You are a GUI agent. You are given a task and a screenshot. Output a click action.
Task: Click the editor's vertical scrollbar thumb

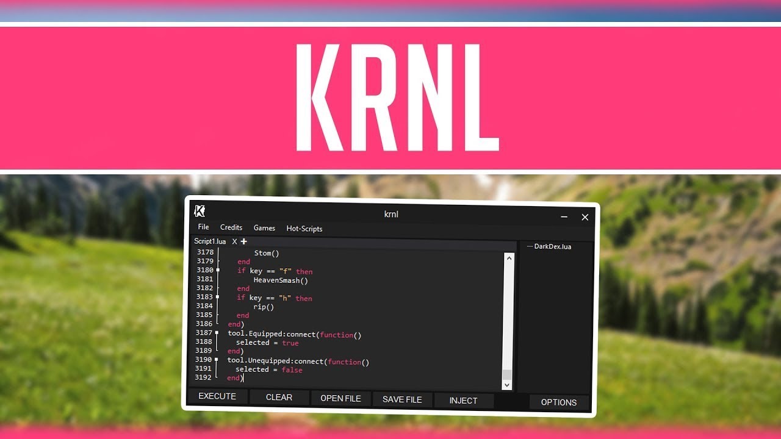pos(507,375)
